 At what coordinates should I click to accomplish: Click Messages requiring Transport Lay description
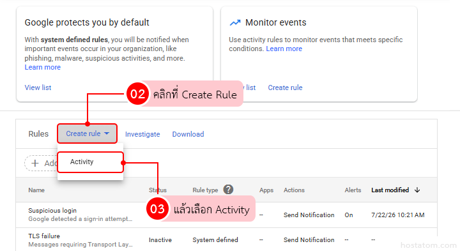tap(80, 244)
